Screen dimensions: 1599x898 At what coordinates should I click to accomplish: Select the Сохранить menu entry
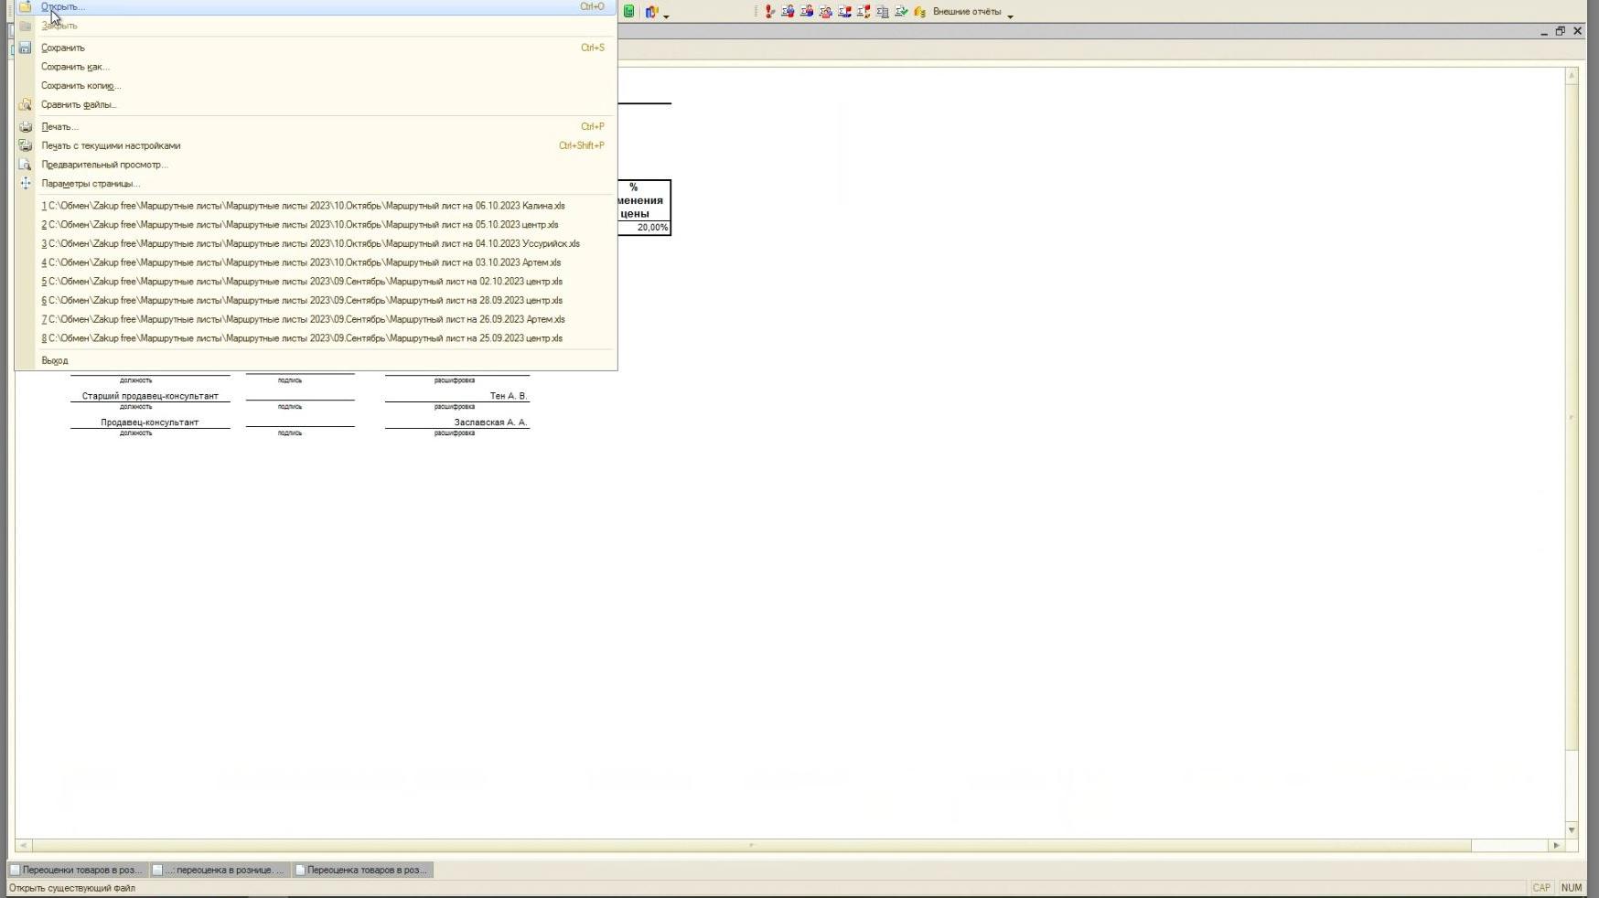pos(316,48)
